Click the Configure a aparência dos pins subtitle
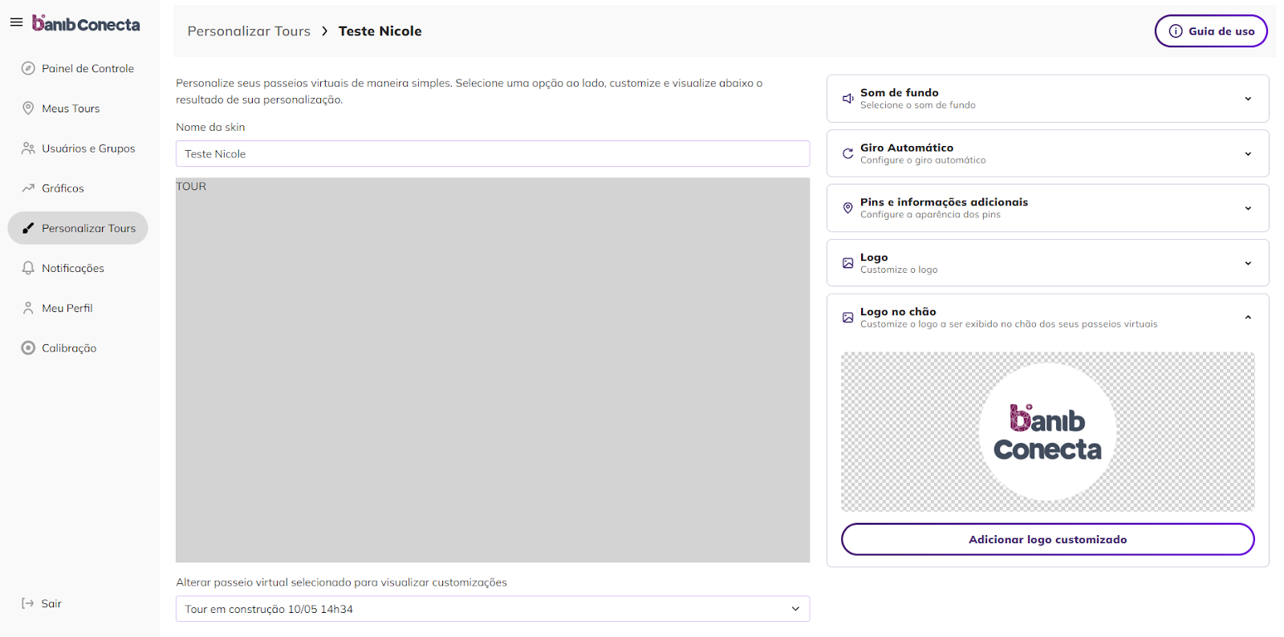The image size is (1284, 637). click(930, 215)
